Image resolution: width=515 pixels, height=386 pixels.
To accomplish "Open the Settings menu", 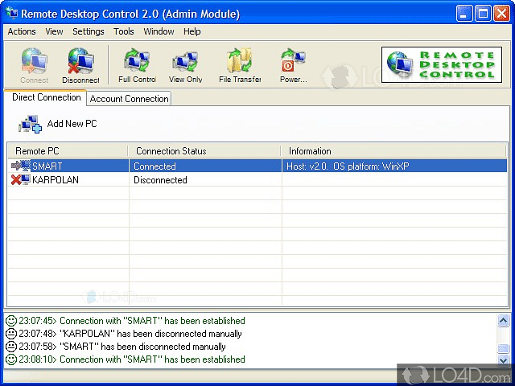I will (88, 31).
